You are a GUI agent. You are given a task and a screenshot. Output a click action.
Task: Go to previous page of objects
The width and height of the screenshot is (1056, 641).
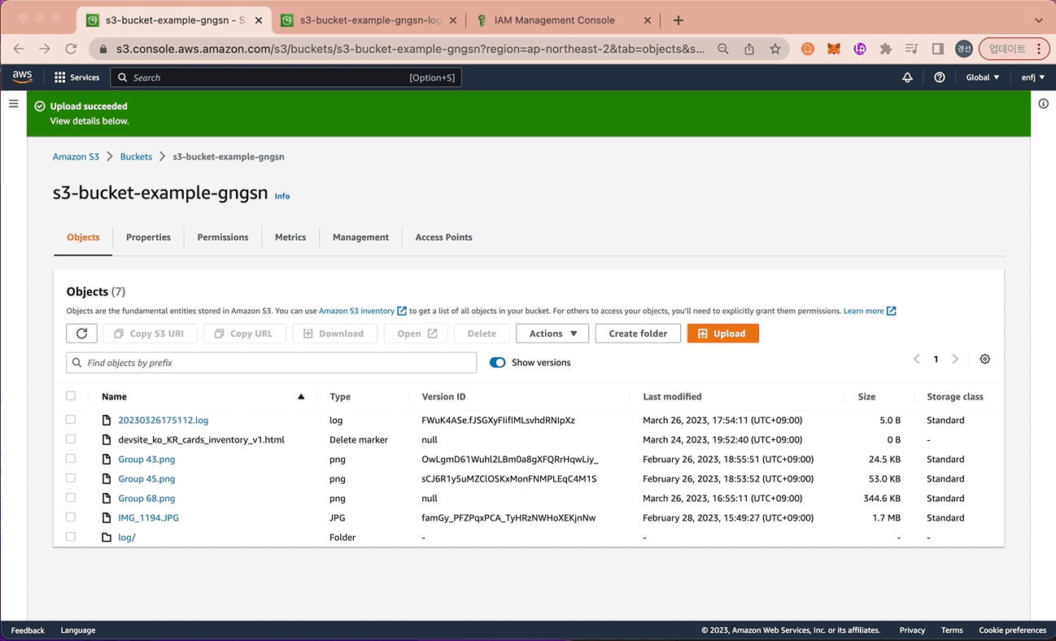point(917,359)
